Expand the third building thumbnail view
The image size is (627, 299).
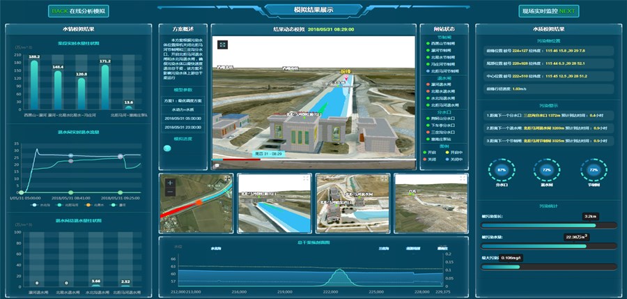pos(384,179)
